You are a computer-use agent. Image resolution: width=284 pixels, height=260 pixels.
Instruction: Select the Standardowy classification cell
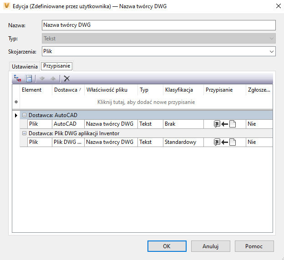point(183,142)
